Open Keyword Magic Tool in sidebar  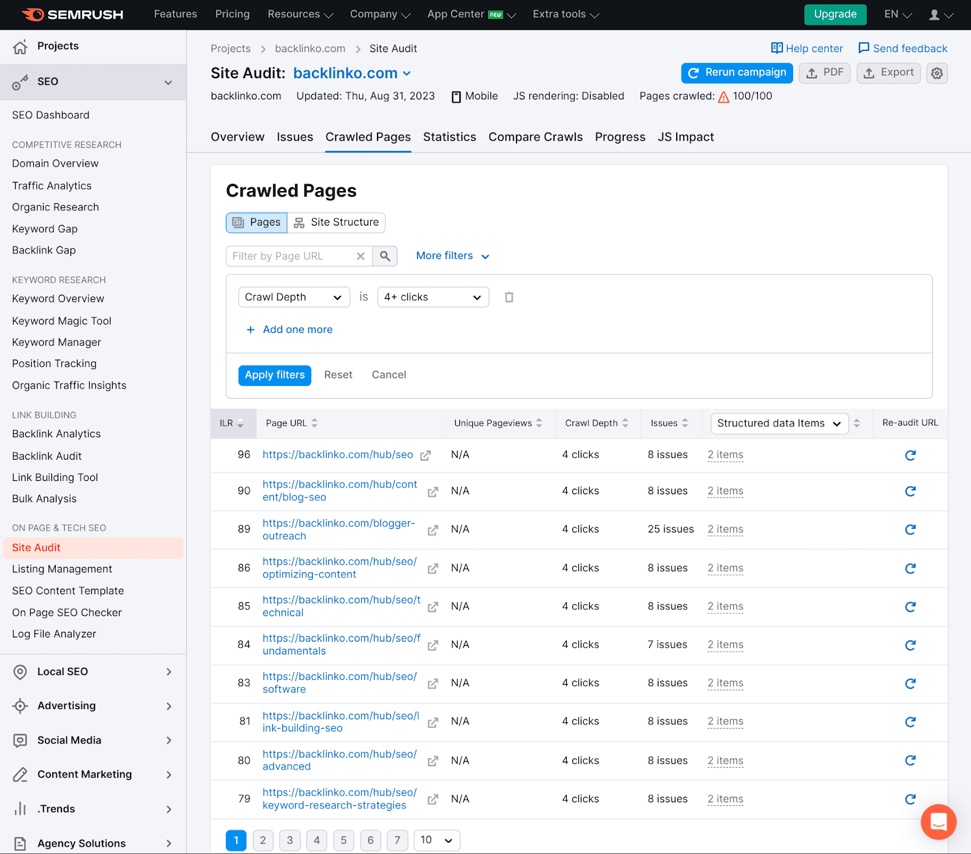pyautogui.click(x=62, y=321)
